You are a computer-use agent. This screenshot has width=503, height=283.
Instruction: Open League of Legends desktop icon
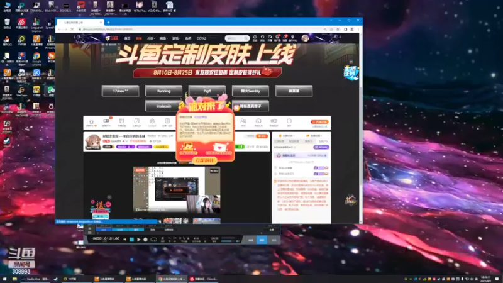click(36, 25)
